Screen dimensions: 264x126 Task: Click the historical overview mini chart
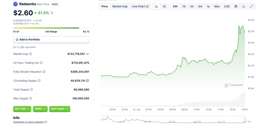point(172,119)
